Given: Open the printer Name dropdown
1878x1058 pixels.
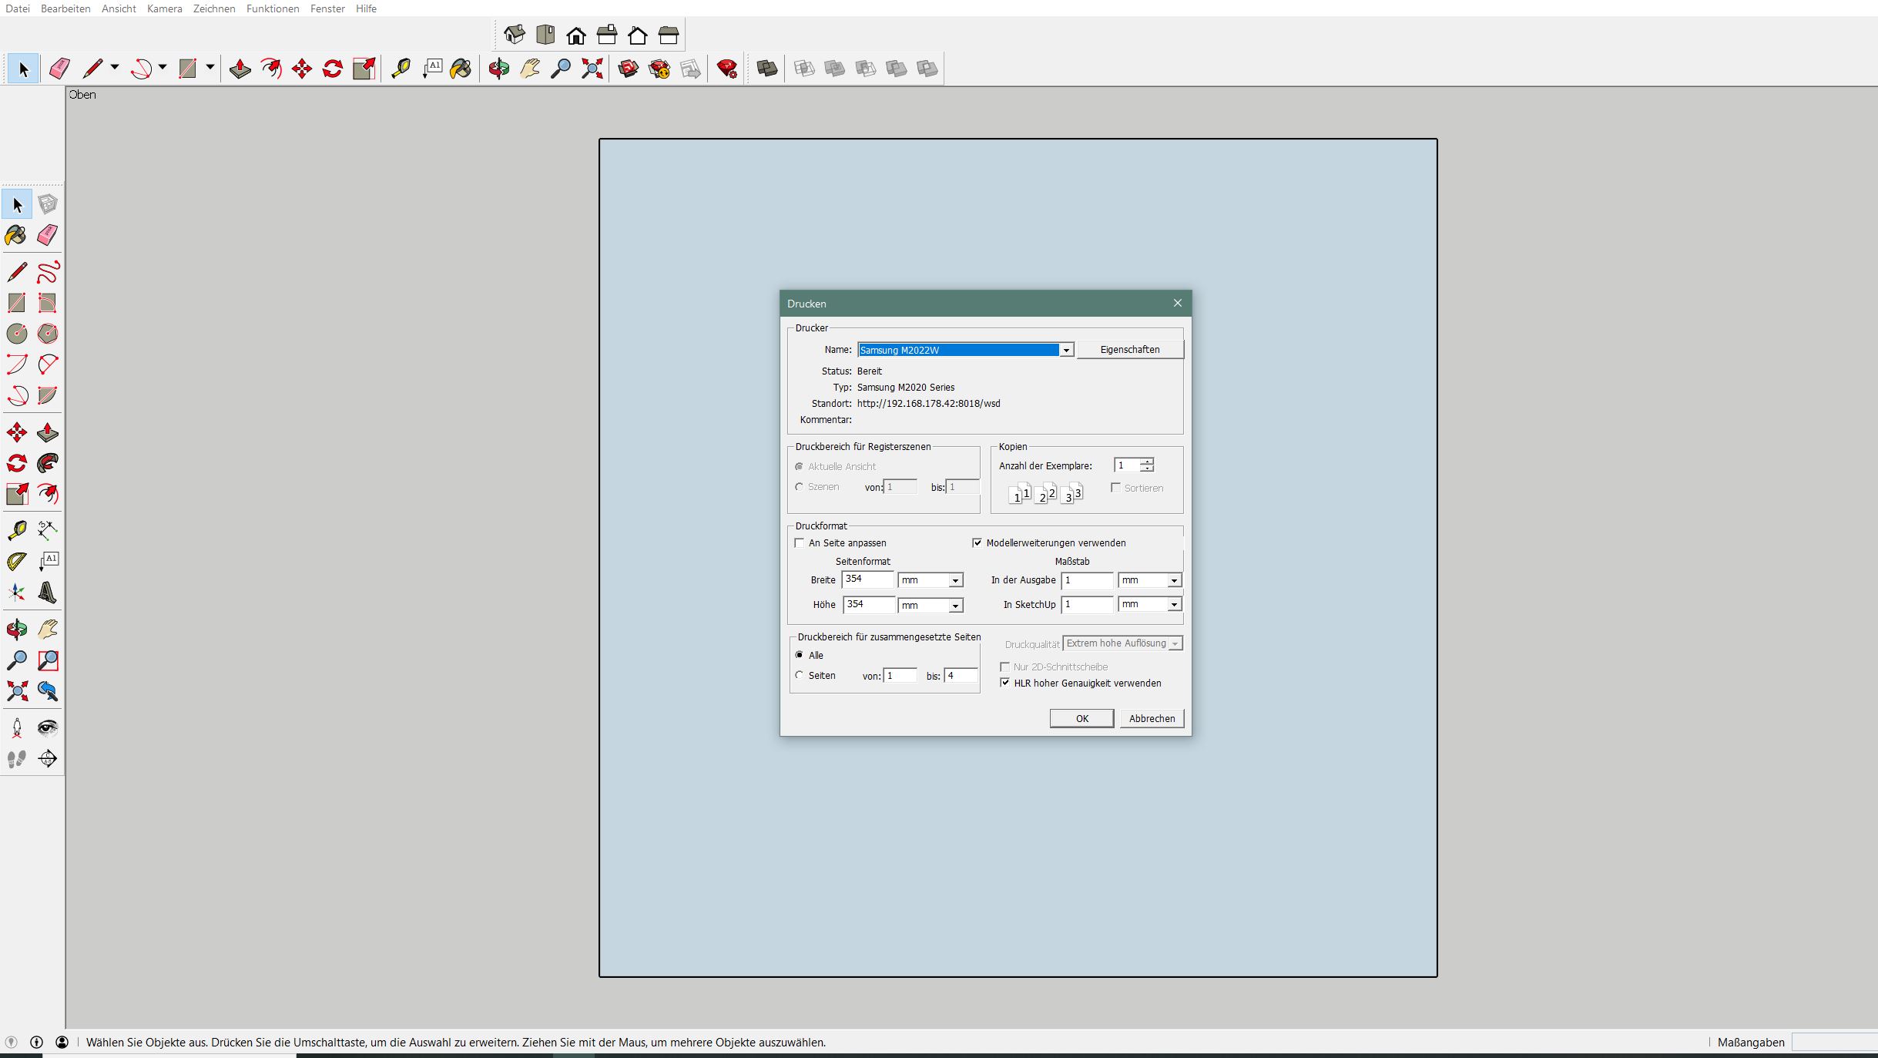Looking at the screenshot, I should pyautogui.click(x=1066, y=351).
